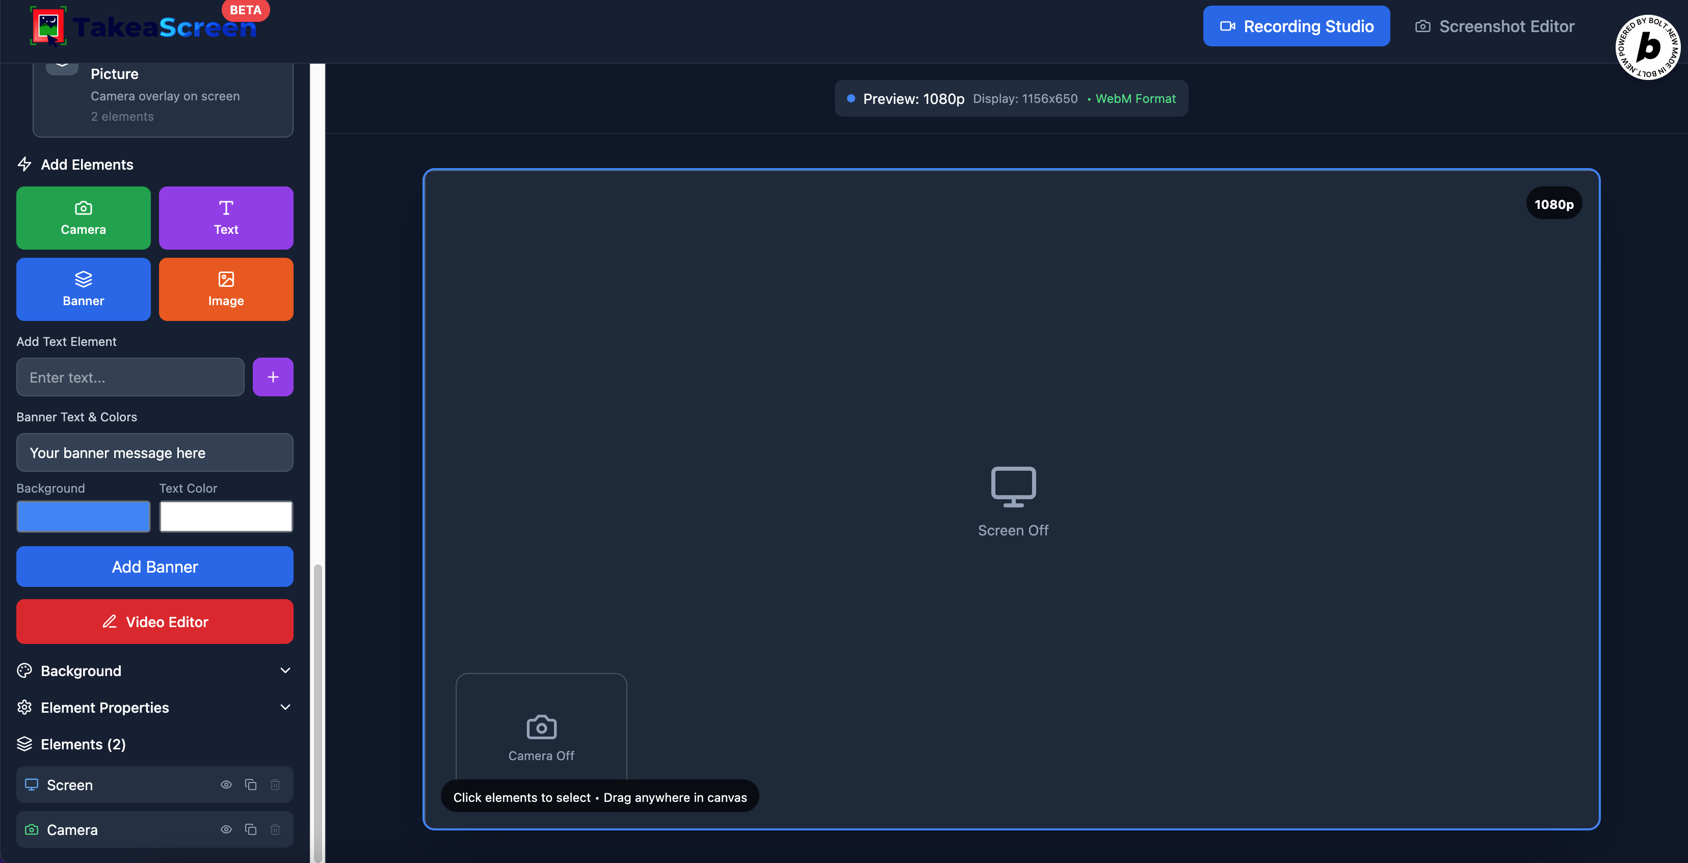Screen dimensions: 1688x863
Task: Click the purple plus add-text button
Action: 273,377
